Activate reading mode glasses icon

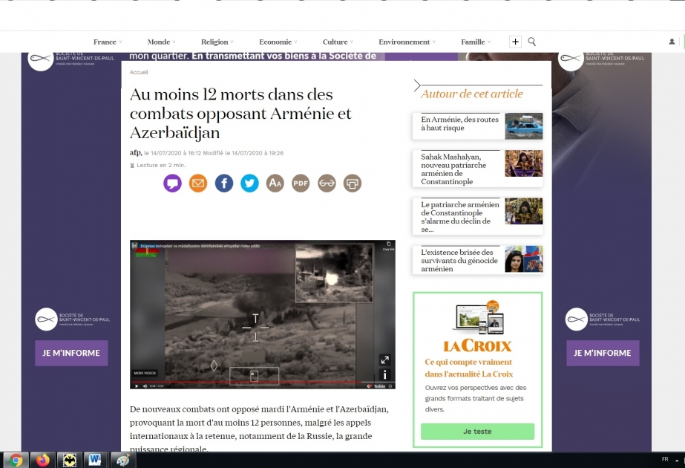pos(327,183)
